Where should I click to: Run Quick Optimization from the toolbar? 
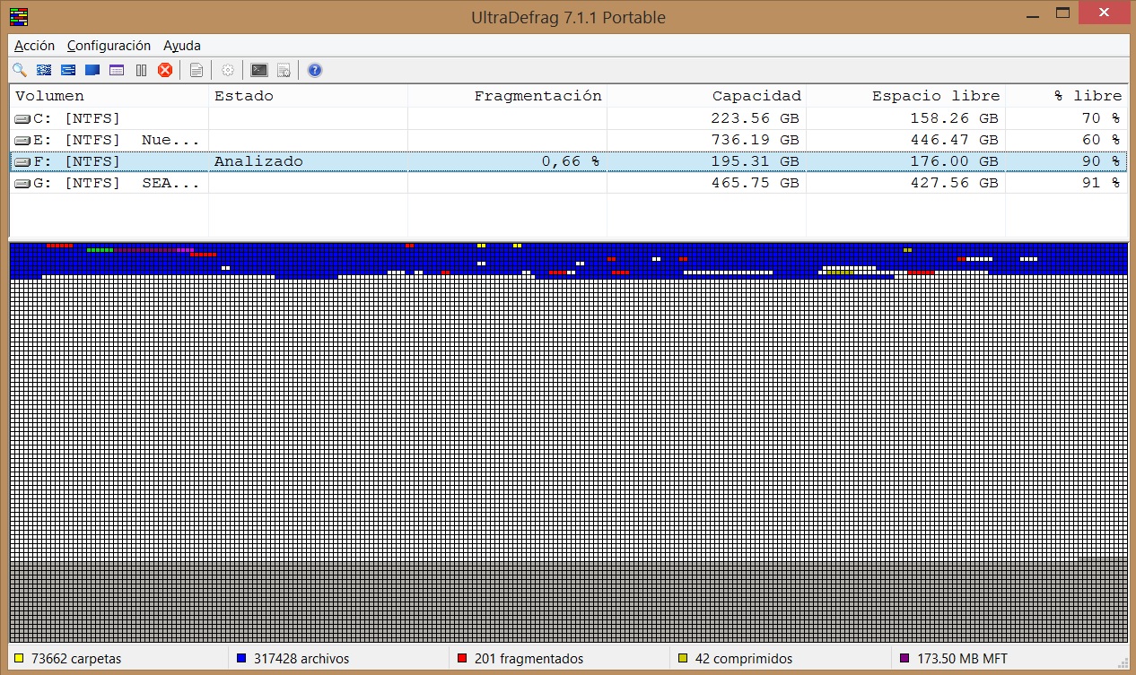pos(68,70)
